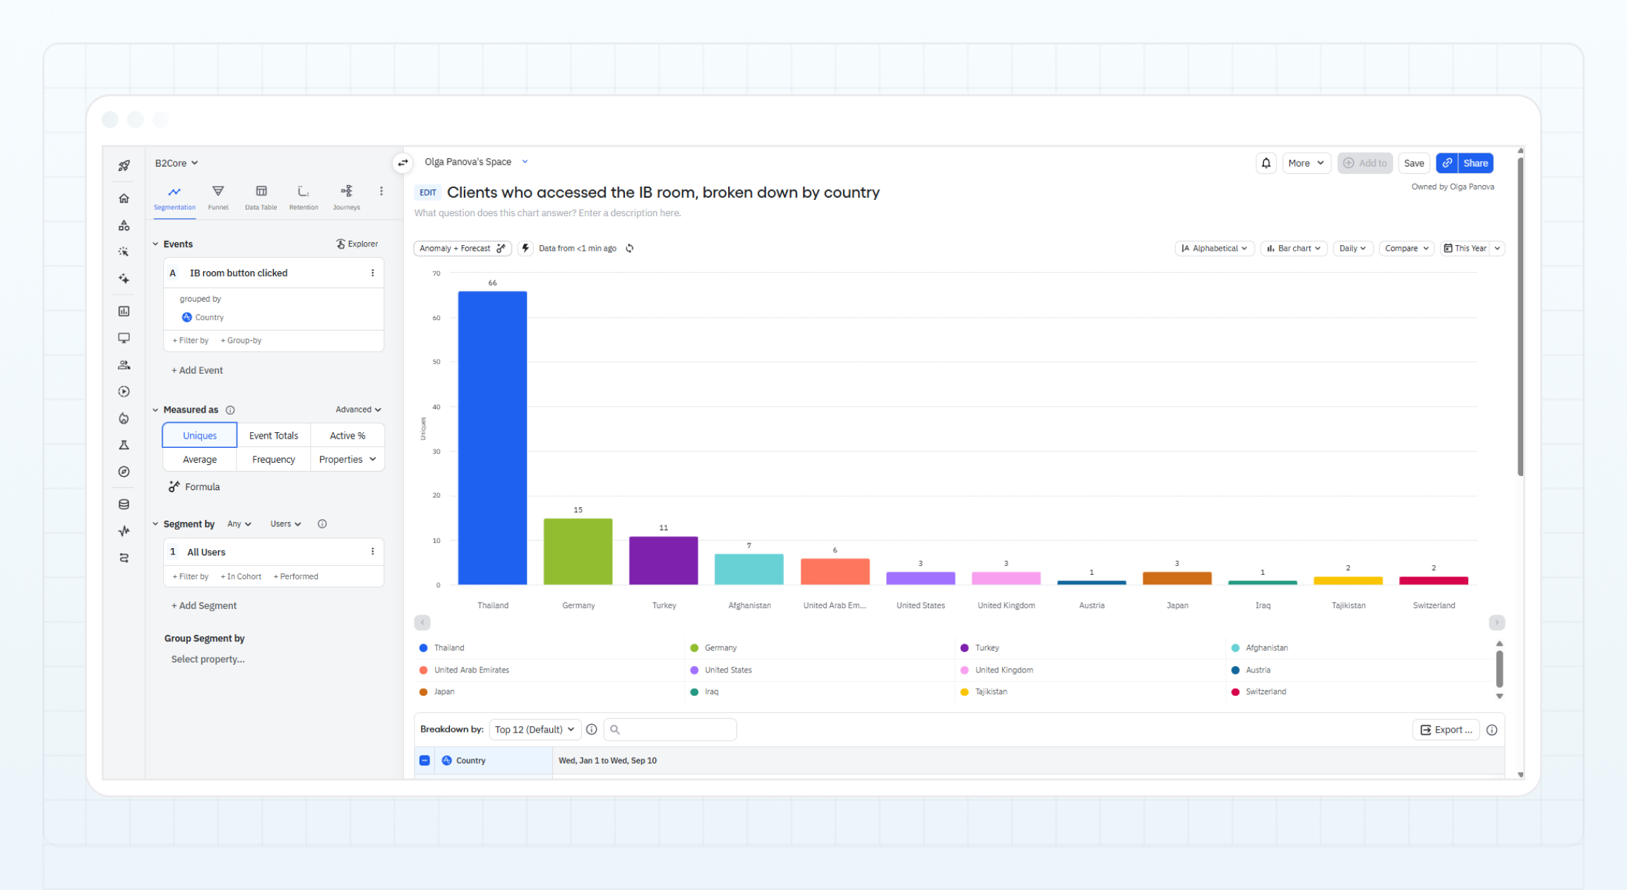1627x890 pixels.
Task: Select Event Totals measurement option
Action: coord(273,436)
